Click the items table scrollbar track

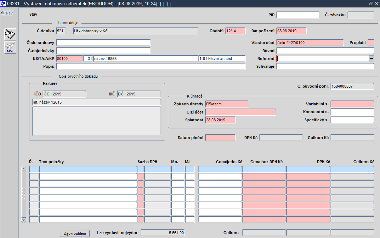23,194
